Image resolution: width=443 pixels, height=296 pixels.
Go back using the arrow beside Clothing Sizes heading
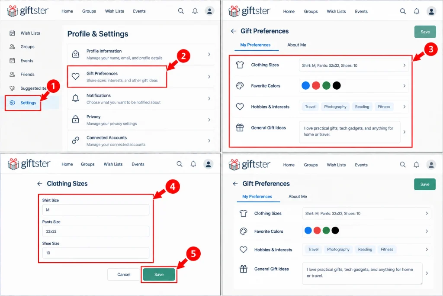(x=39, y=184)
